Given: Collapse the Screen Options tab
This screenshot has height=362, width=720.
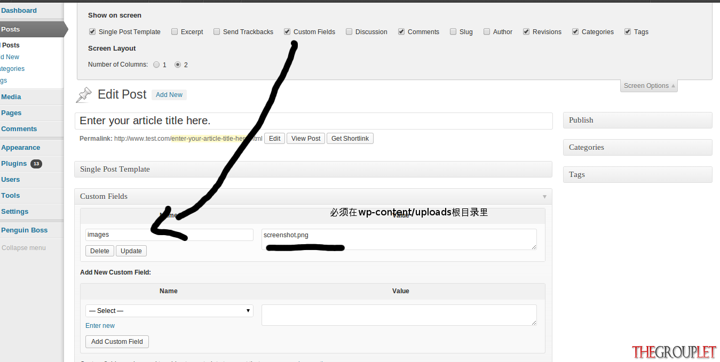Looking at the screenshot, I should (649, 86).
